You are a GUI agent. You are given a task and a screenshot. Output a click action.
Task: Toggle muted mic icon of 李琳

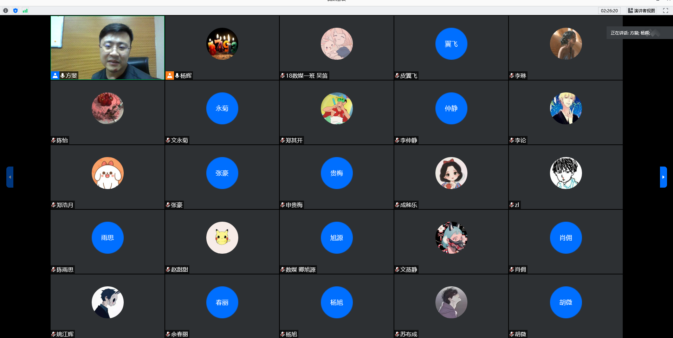click(x=512, y=76)
